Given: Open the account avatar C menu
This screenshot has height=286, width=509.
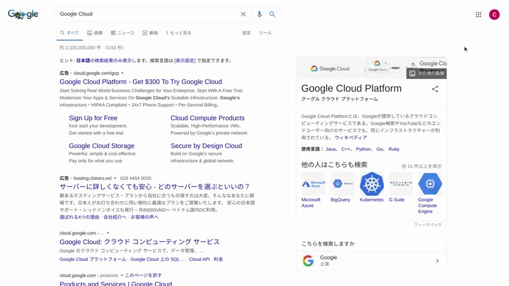Looking at the screenshot, I should (x=494, y=15).
